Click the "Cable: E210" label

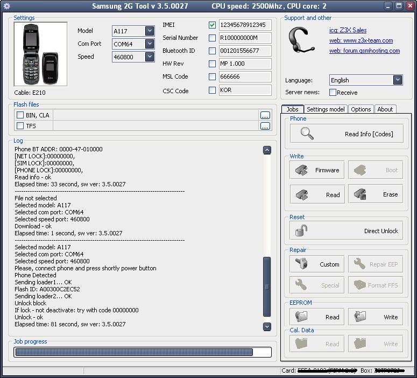[30, 93]
